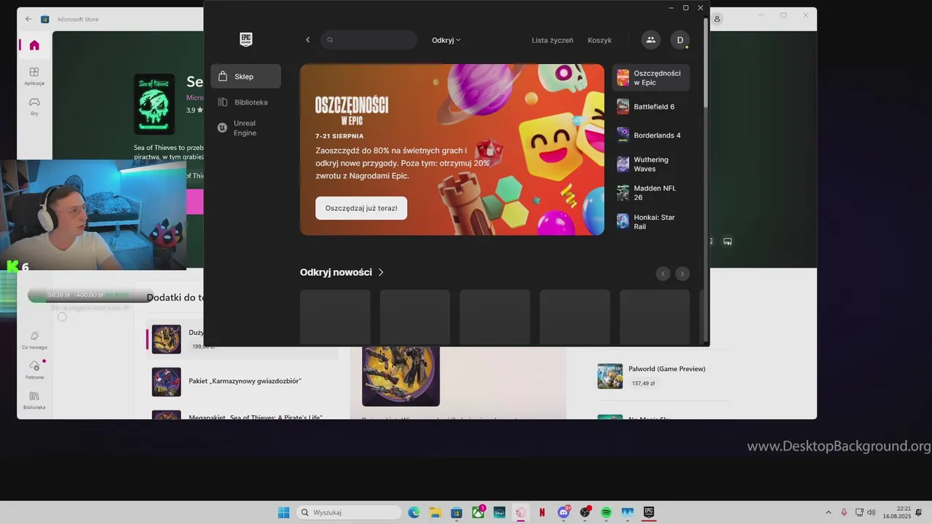Open Pobrane downloads in Microsoft Store
Viewport: 932px width, 524px height.
tap(34, 370)
